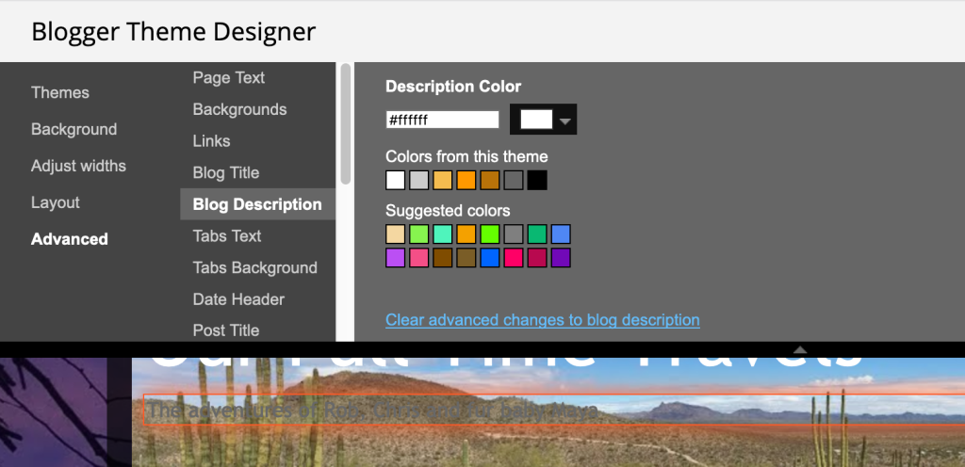
Task: Switch to the Layout section
Action: tap(56, 202)
